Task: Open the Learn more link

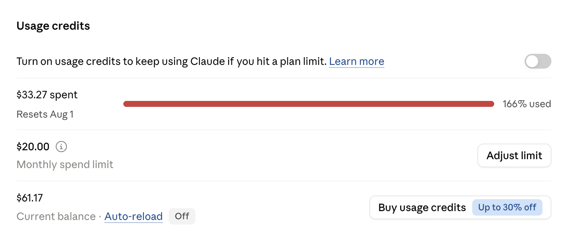Action: point(357,61)
